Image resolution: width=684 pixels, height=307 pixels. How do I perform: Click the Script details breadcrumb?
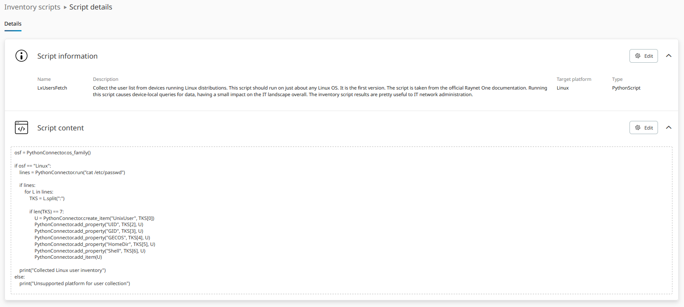pos(90,7)
